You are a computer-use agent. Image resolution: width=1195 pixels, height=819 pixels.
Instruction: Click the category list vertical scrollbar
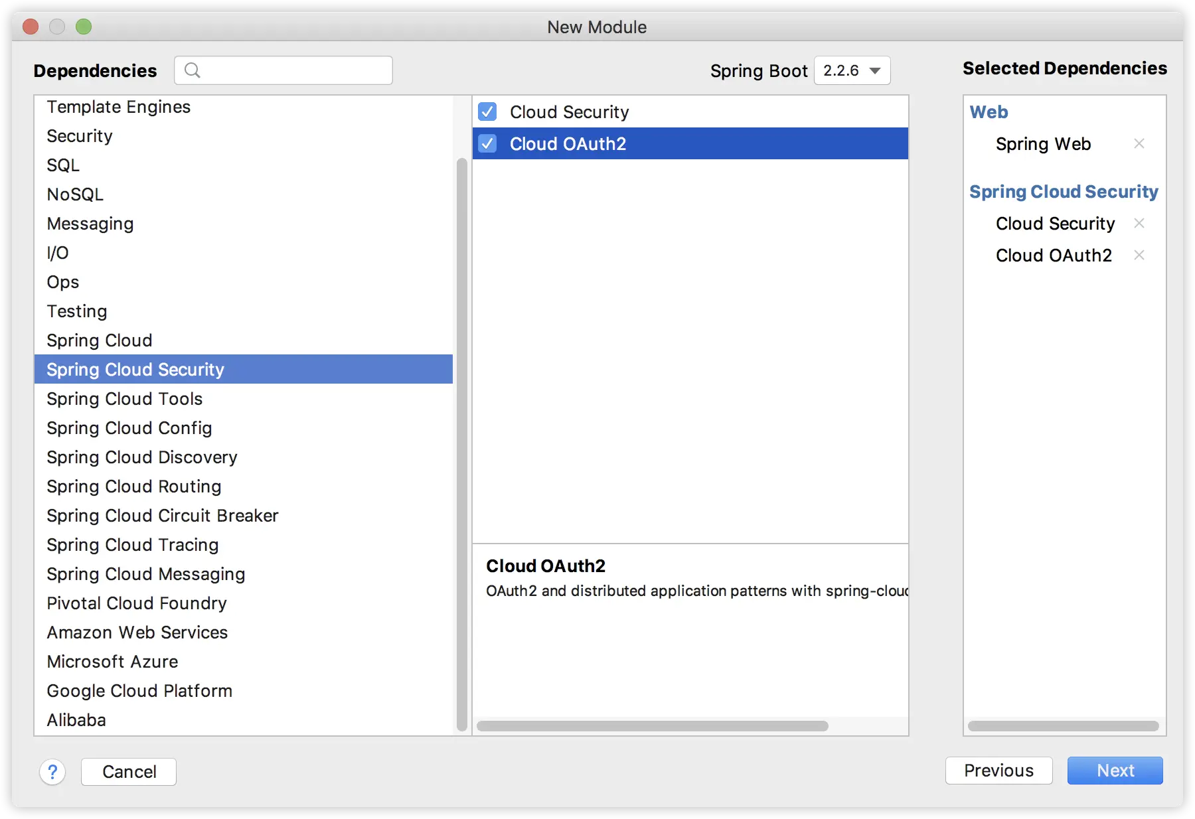pyautogui.click(x=462, y=445)
